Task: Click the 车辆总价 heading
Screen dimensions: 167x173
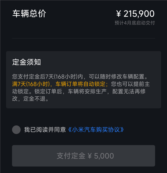Action: click(x=29, y=14)
